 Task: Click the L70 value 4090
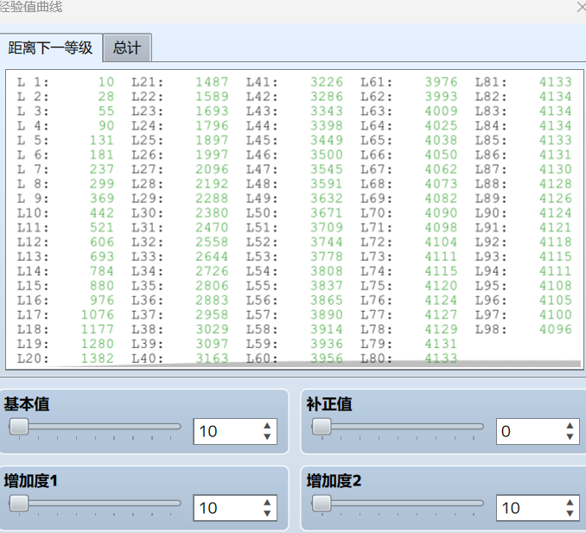point(441,213)
